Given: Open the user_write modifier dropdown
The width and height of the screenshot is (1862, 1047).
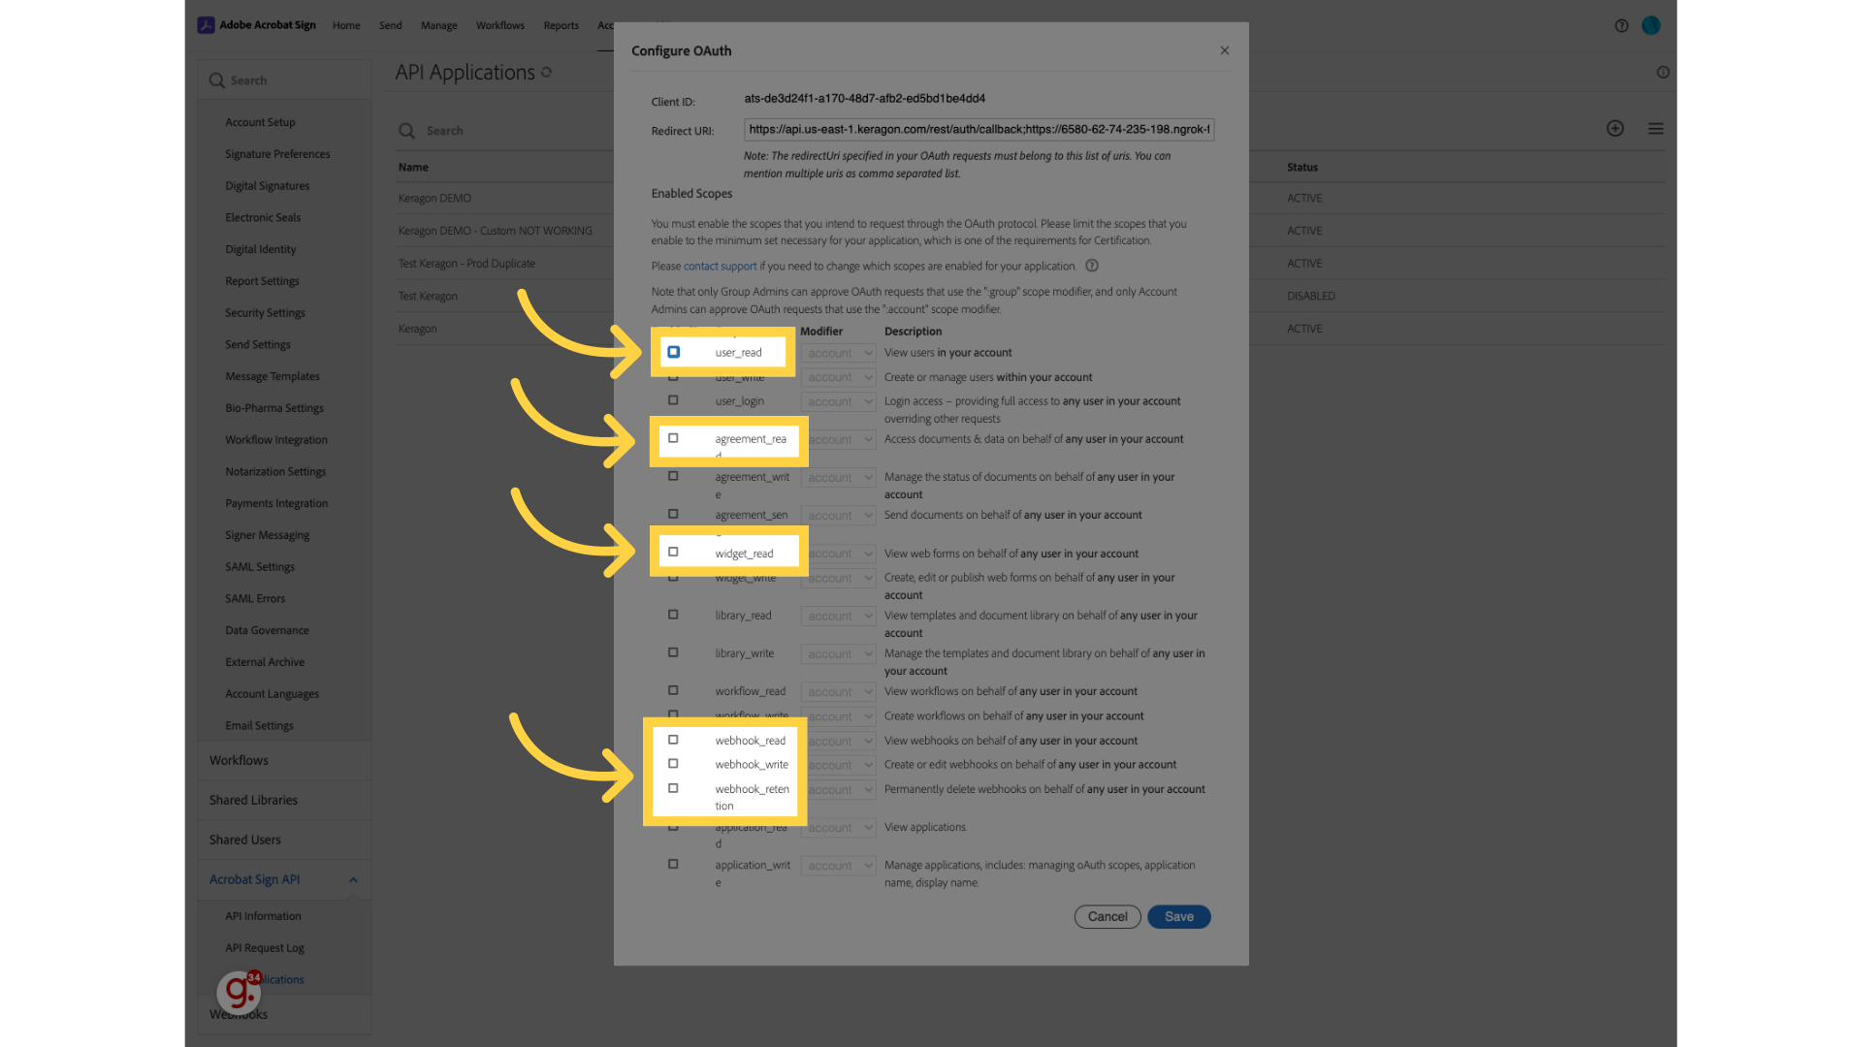Looking at the screenshot, I should [x=839, y=377].
